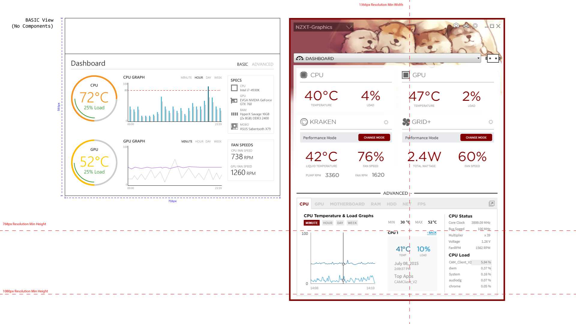Screen dimensions: 576x324
Task: Select DAY button under Load Graphs
Action: pyautogui.click(x=340, y=223)
